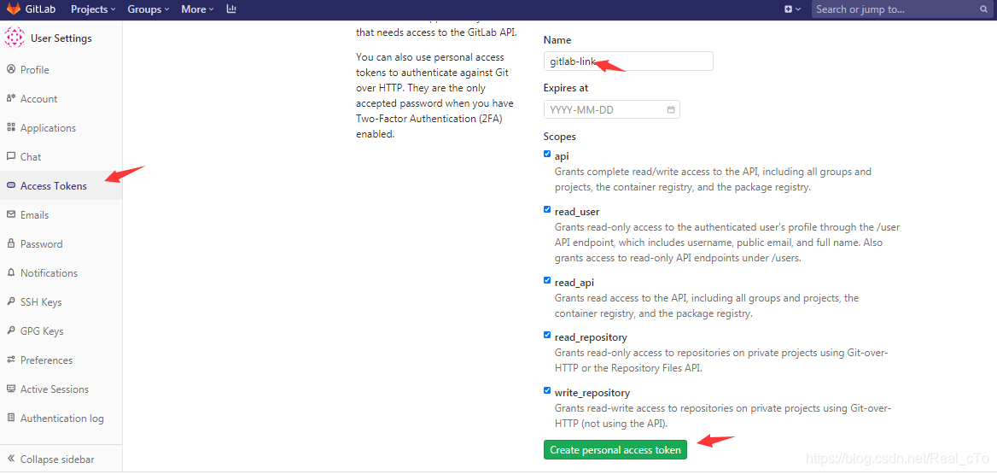The width and height of the screenshot is (997, 474).
Task: Uncheck the read_user scope checkbox
Action: [547, 209]
